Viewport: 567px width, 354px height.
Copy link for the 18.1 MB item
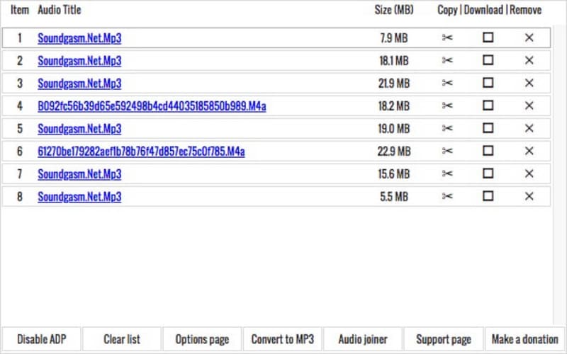point(447,60)
